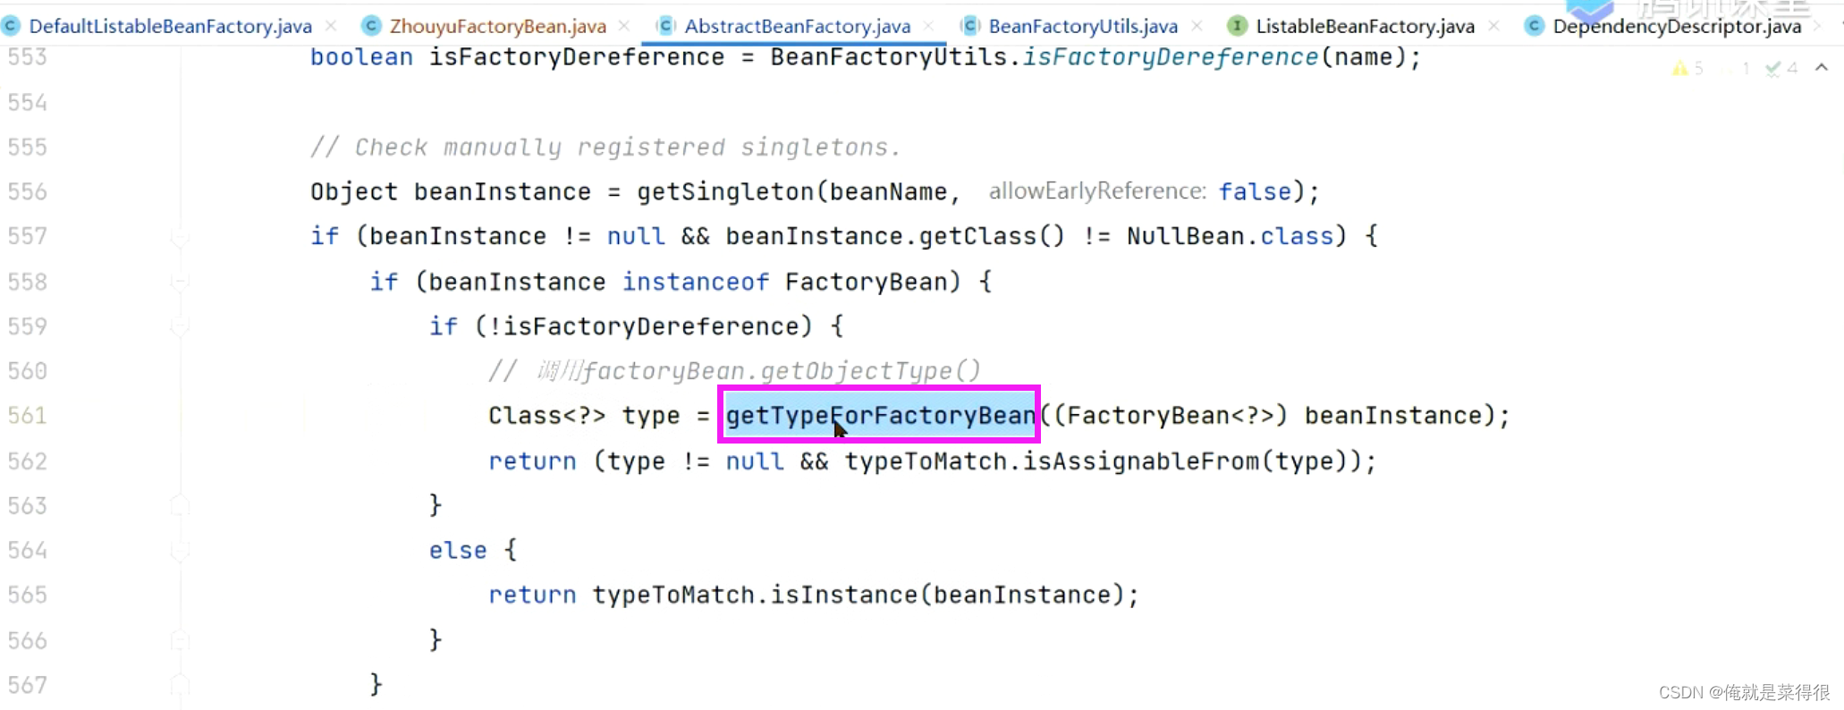Image resolution: width=1844 pixels, height=710 pixels.
Task: Click line number 553 in the gutter
Action: 28,57
